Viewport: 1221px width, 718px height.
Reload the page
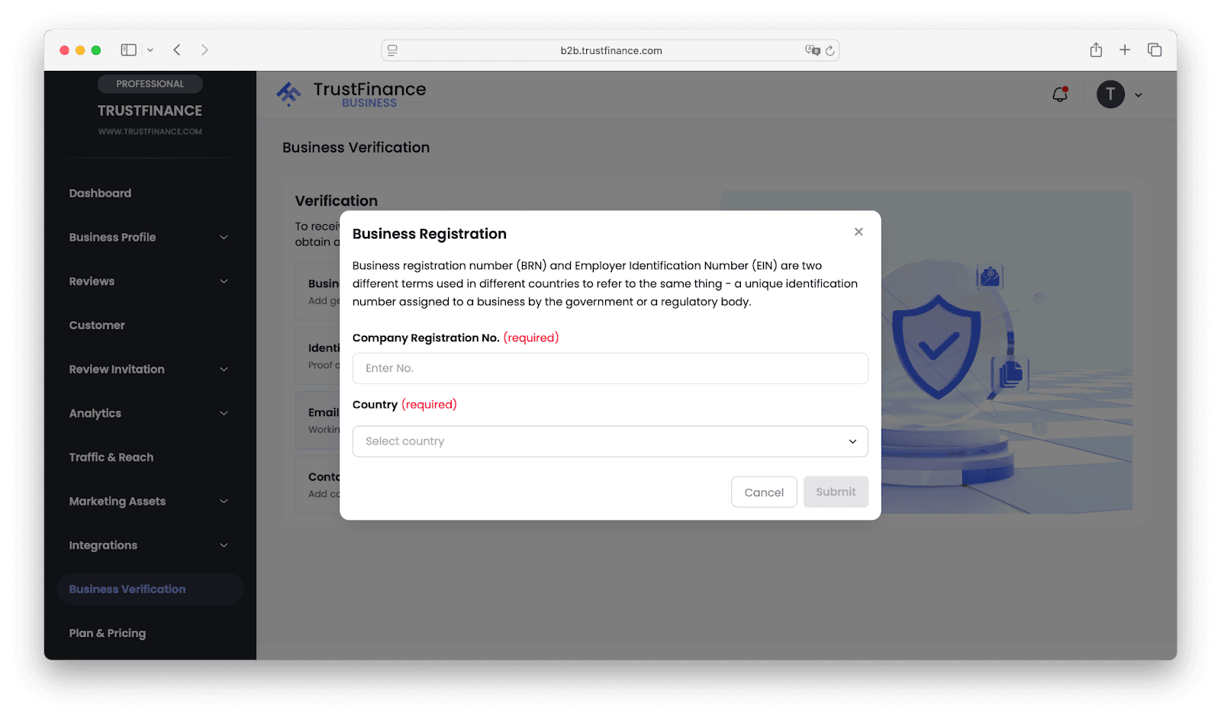click(x=830, y=51)
